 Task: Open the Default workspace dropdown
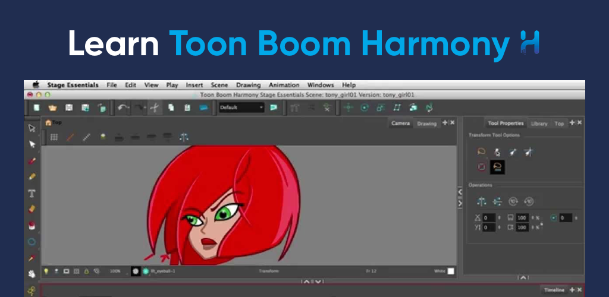pyautogui.click(x=241, y=108)
